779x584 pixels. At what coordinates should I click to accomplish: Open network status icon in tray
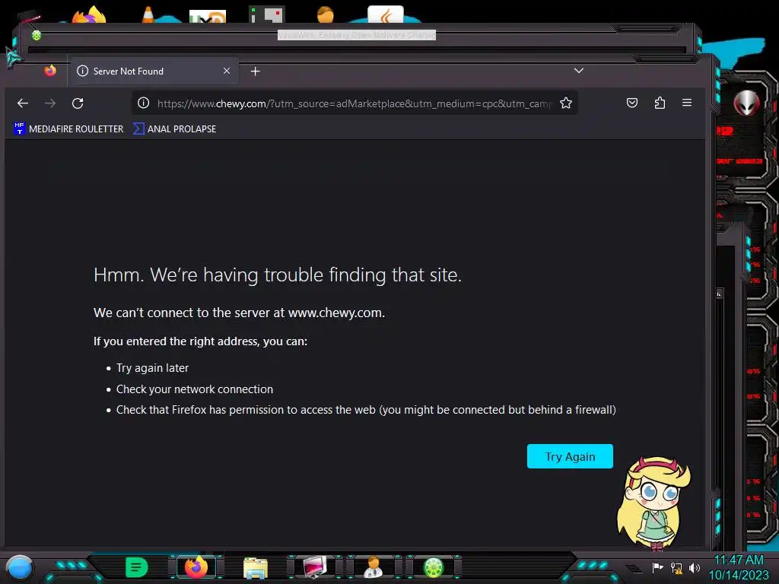[676, 567]
